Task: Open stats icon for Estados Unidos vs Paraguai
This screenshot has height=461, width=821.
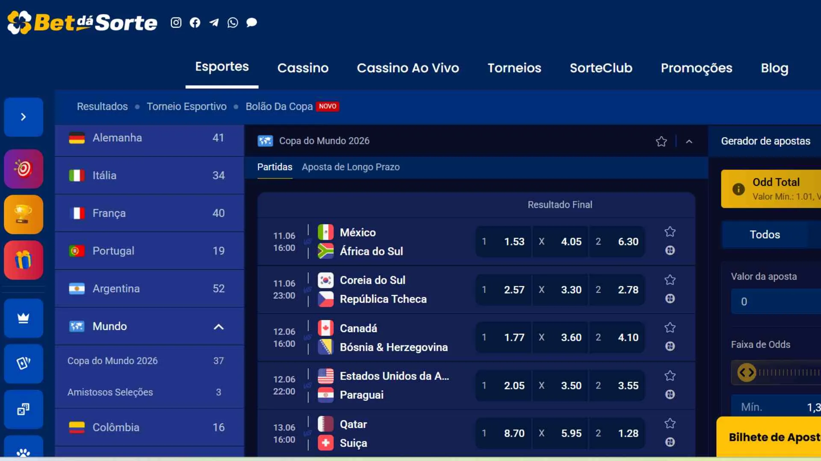Action: 670,394
